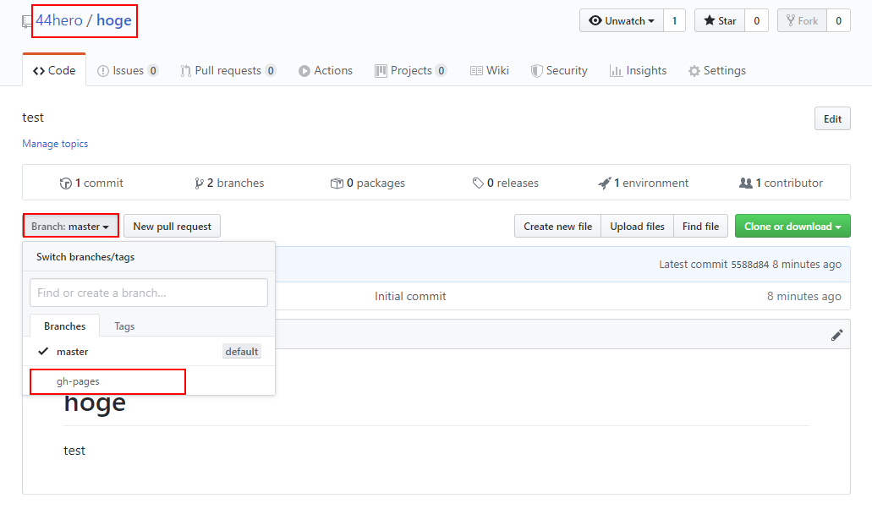872x520 pixels.
Task: View the 0 releases link
Action: tap(506, 183)
